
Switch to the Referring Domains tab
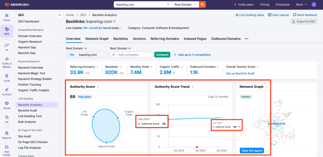[165, 39]
